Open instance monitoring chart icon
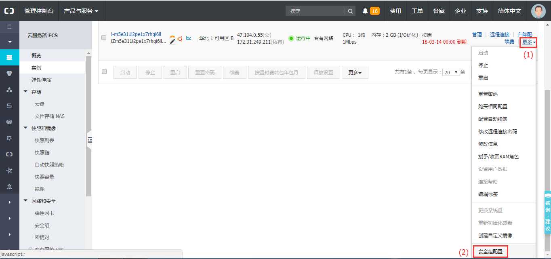The width and height of the screenshot is (551, 259). click(x=189, y=39)
